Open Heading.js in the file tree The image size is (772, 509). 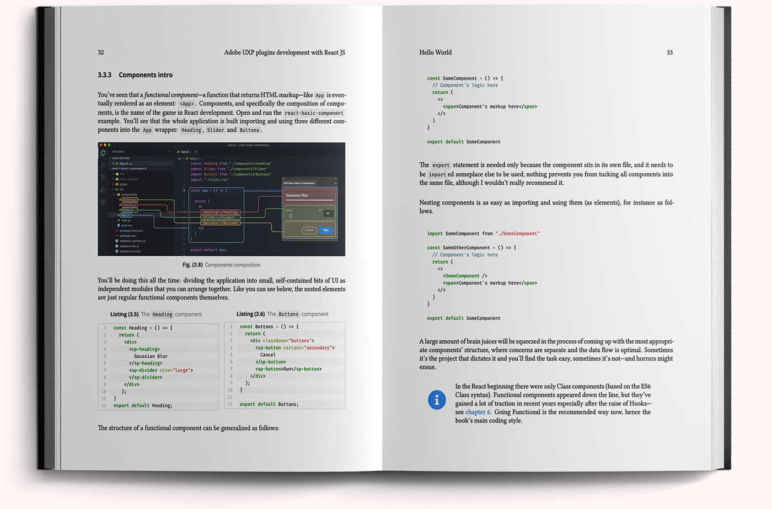click(129, 205)
